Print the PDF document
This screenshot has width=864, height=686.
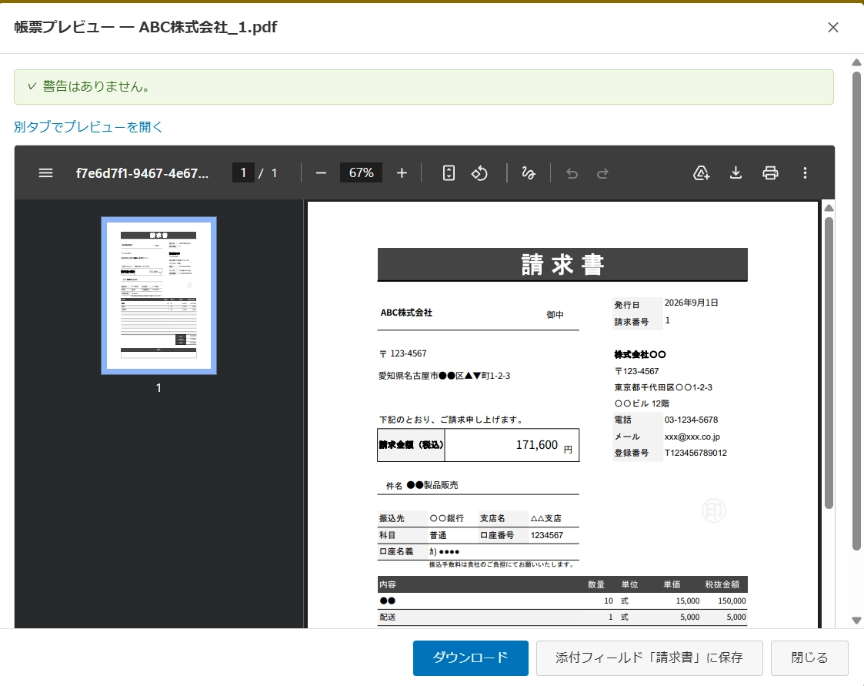pyautogui.click(x=770, y=173)
